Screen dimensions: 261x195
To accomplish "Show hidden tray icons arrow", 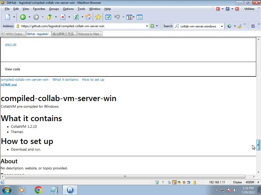I will tap(217, 190).
